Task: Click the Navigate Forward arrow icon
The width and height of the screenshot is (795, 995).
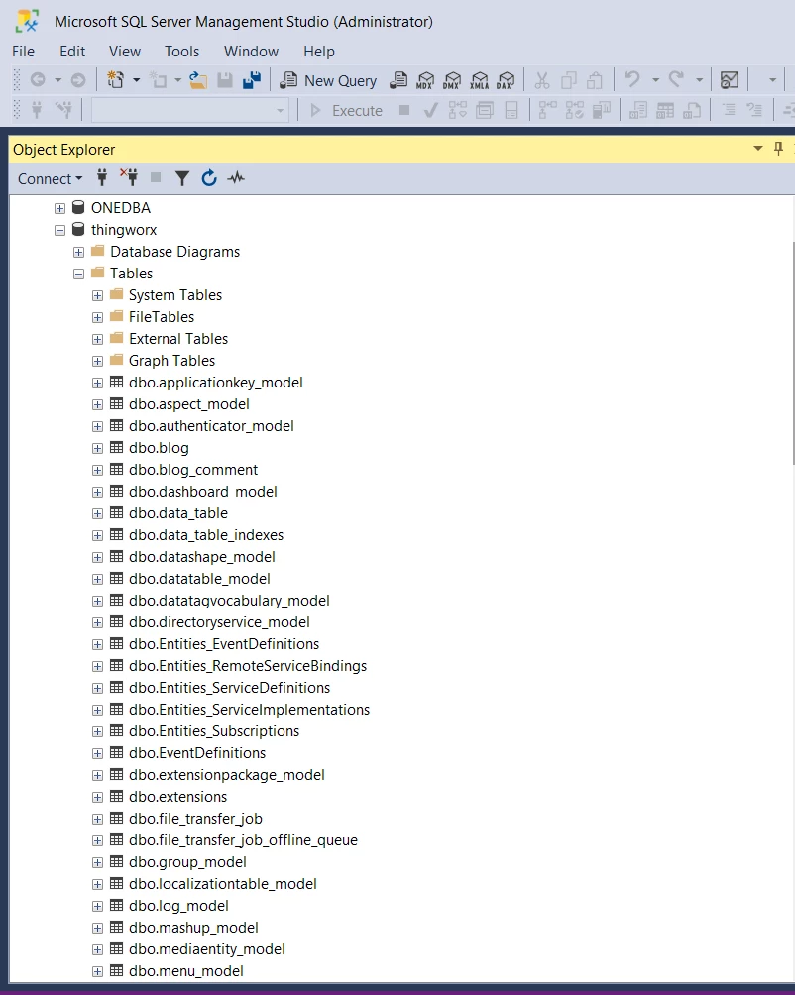Action: pos(78,80)
